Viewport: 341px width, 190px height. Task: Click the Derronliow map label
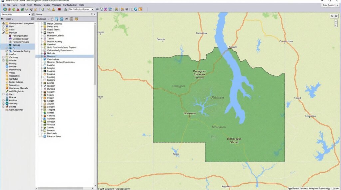201,33
